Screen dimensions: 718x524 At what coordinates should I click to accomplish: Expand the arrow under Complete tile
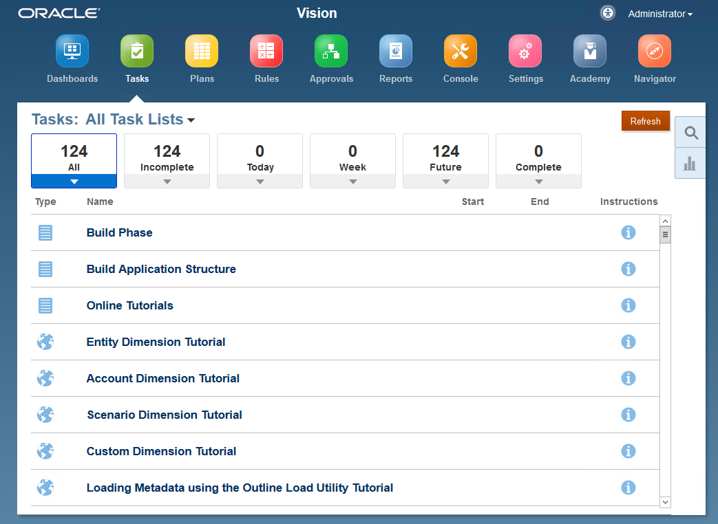pos(538,182)
